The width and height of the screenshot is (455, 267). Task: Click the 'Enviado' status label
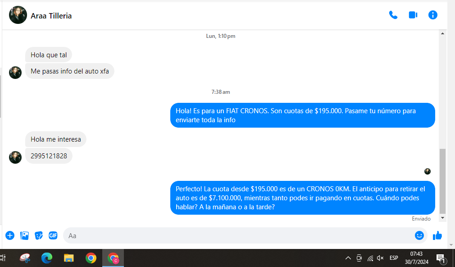click(421, 219)
